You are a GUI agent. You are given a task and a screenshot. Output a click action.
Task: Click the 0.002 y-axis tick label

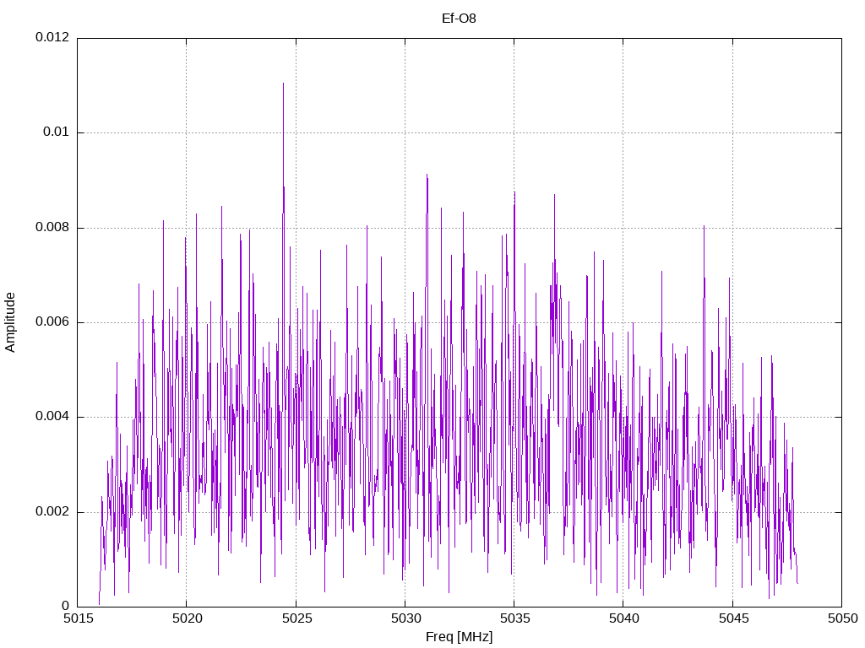[x=52, y=512]
